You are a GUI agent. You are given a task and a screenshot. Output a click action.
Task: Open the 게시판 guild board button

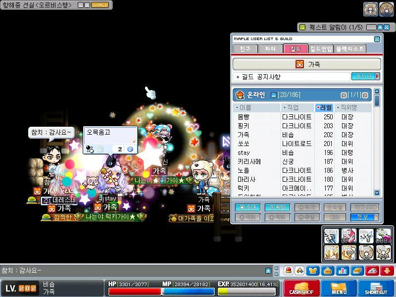pyautogui.click(x=365, y=76)
